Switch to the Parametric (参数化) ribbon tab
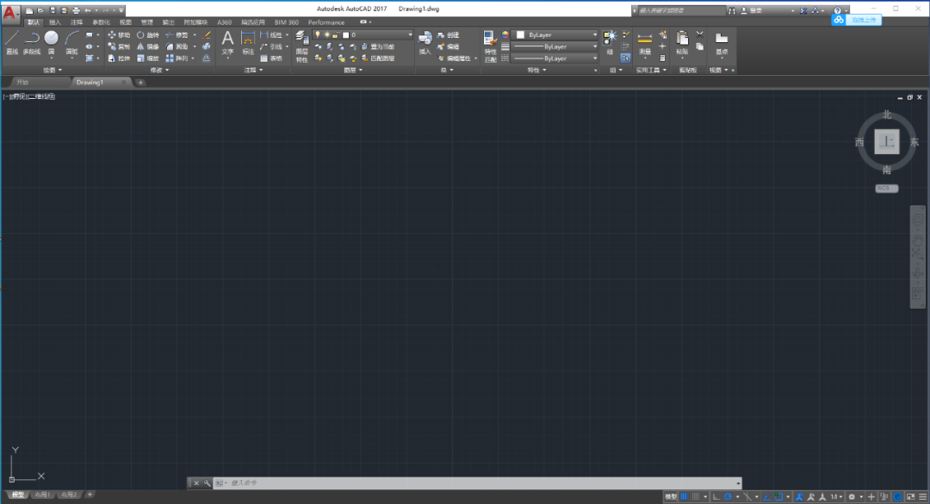The width and height of the screenshot is (930, 504). pyautogui.click(x=101, y=22)
